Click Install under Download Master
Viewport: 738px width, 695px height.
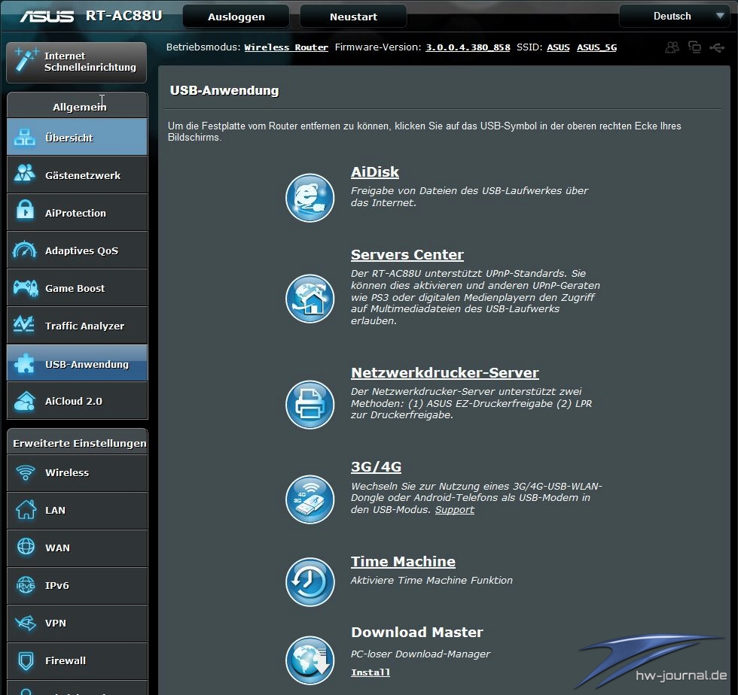(371, 672)
